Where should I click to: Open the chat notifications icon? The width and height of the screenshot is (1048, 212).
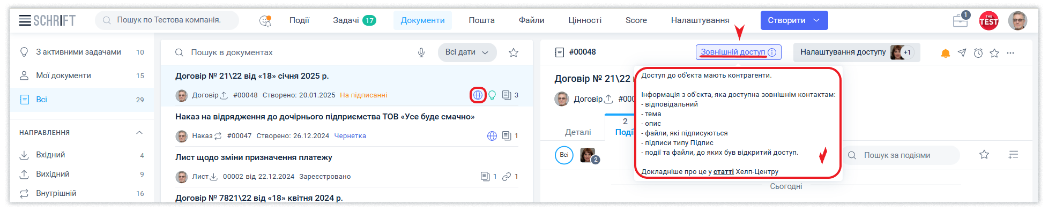click(265, 20)
